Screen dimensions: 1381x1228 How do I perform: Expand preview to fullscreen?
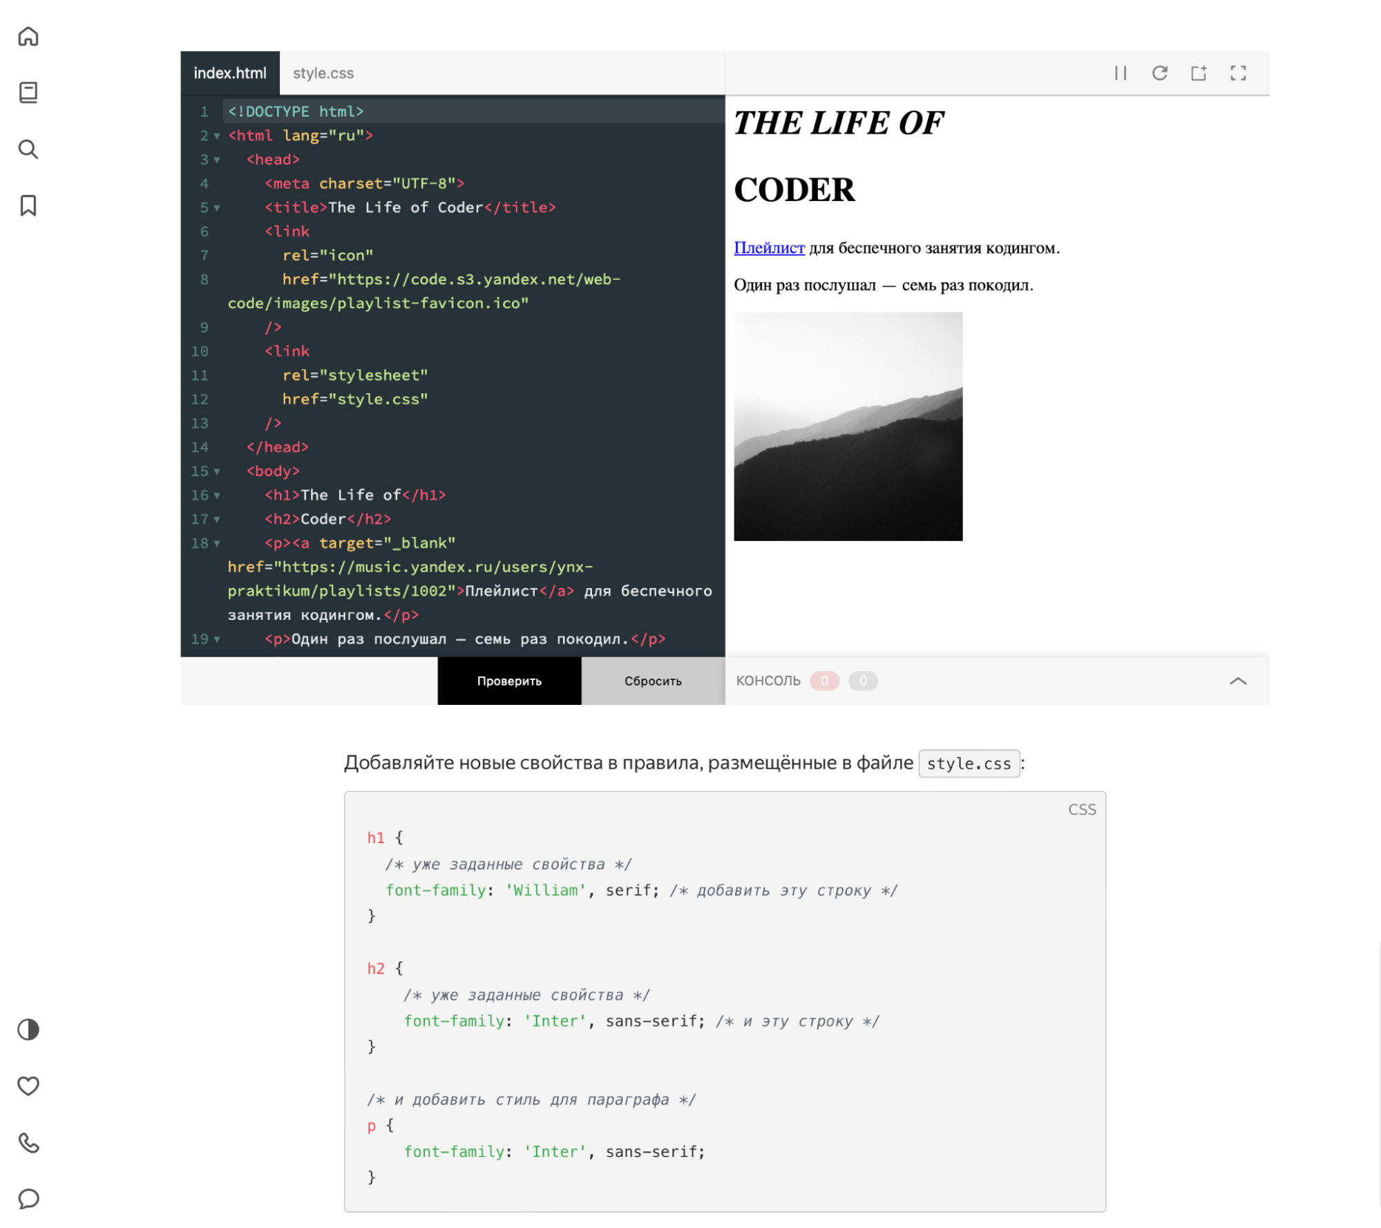tap(1238, 73)
